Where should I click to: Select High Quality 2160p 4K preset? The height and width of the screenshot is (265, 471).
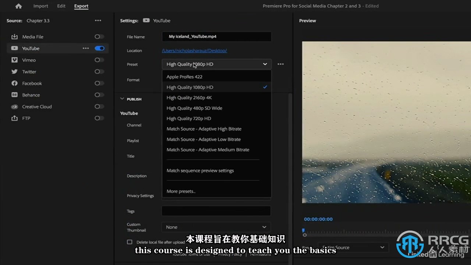point(217,98)
